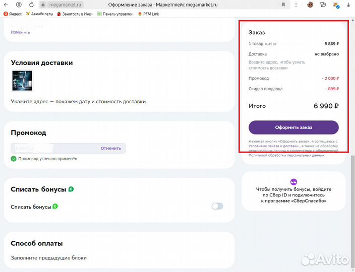The image size is (355, 272).
Task: Click the shield extension icon in toolbar
Action: pos(323,5)
